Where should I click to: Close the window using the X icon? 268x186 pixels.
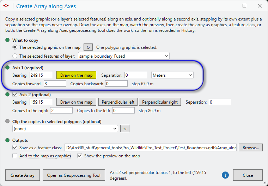[x=260, y=6]
